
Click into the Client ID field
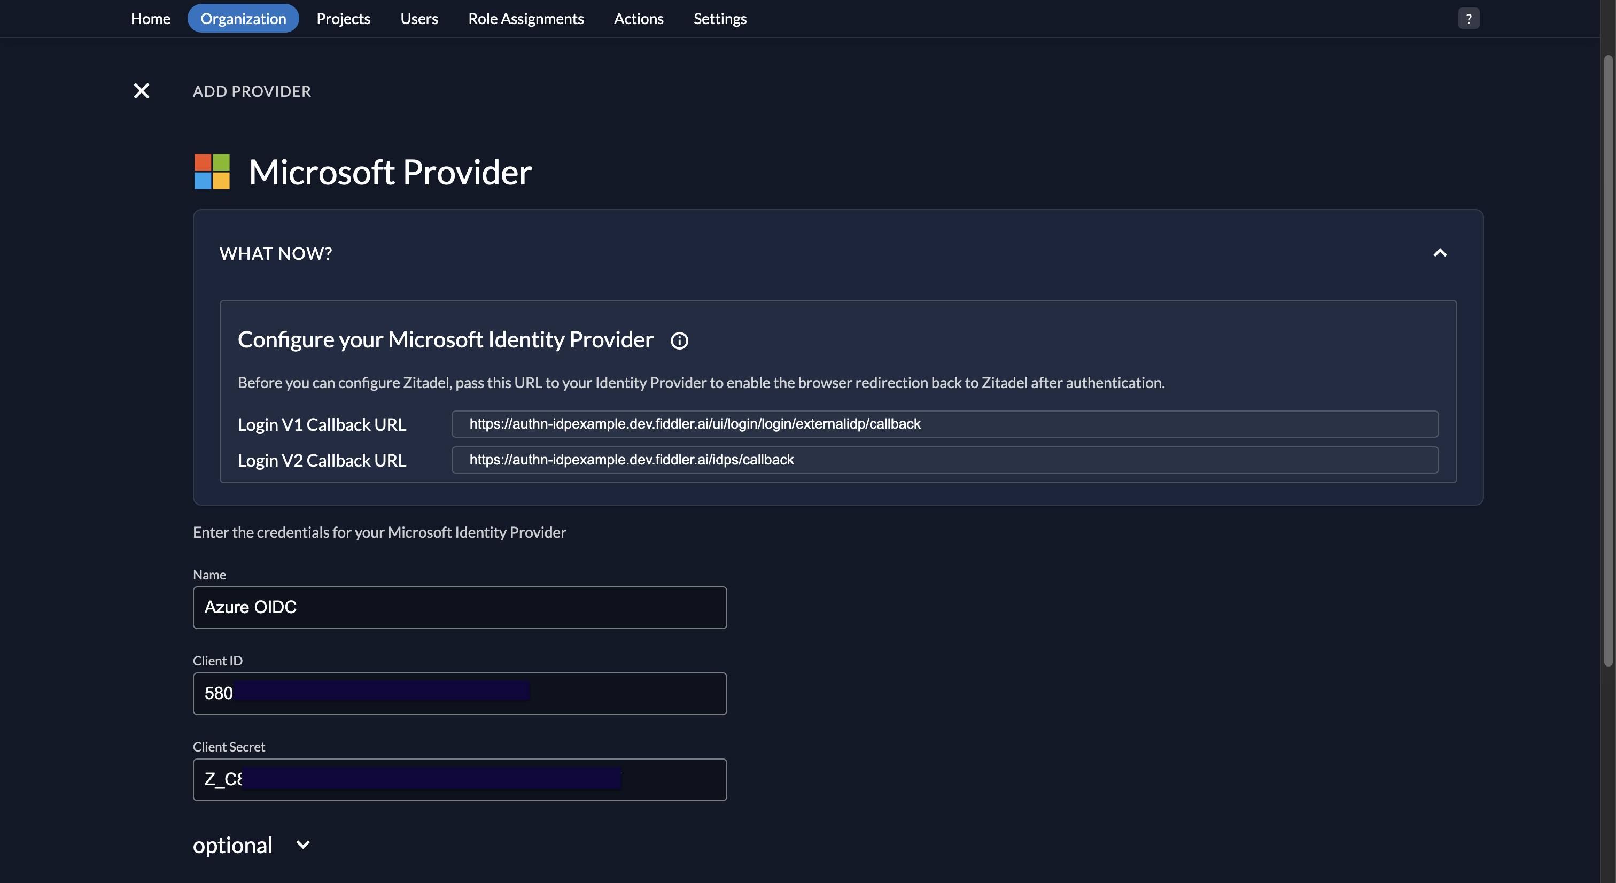click(x=460, y=693)
